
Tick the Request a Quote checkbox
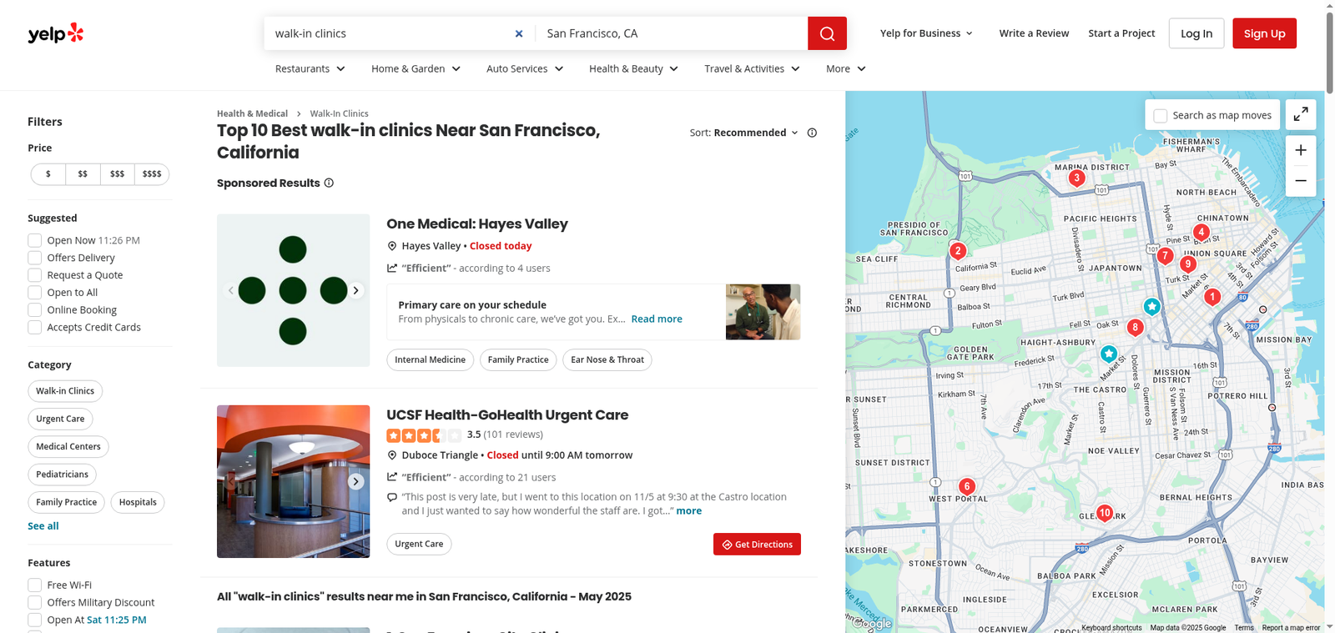click(35, 275)
